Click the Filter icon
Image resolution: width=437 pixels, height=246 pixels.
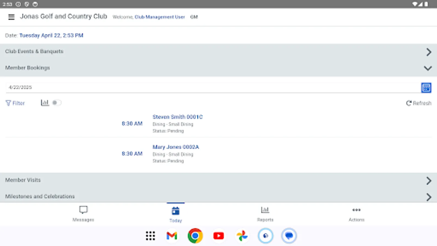(x=15, y=103)
